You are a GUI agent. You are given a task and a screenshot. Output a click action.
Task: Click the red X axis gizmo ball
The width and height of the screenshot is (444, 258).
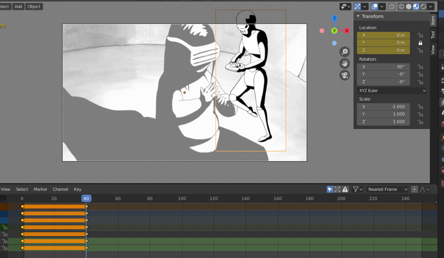347,31
